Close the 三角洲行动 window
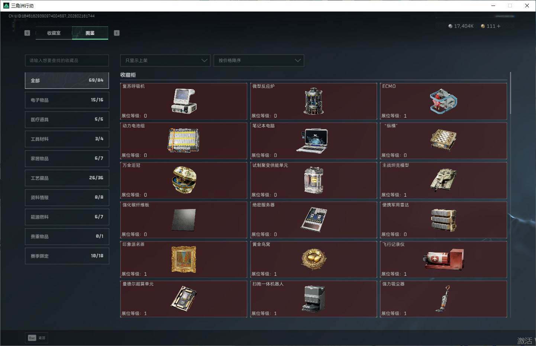 (x=527, y=6)
